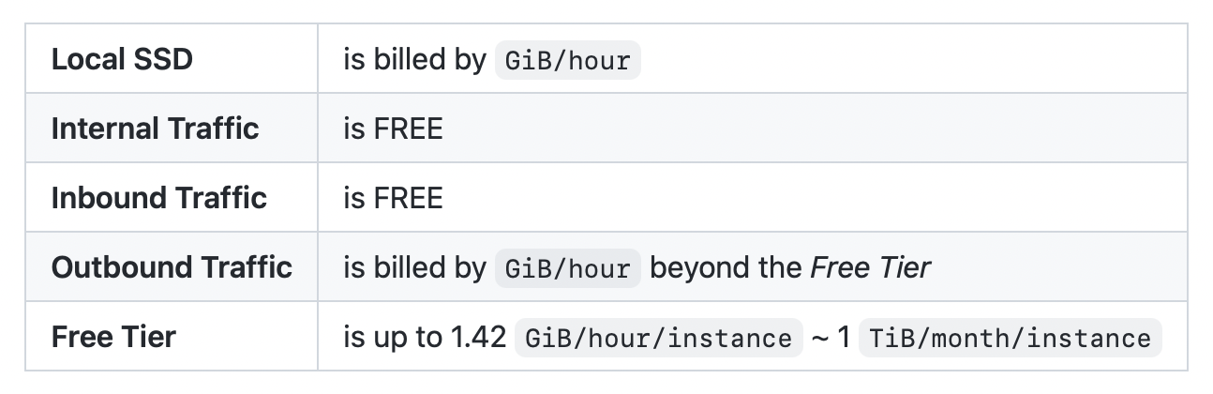Click 'is FREE' in Internal Traffic row
The image size is (1213, 394).
click(393, 129)
